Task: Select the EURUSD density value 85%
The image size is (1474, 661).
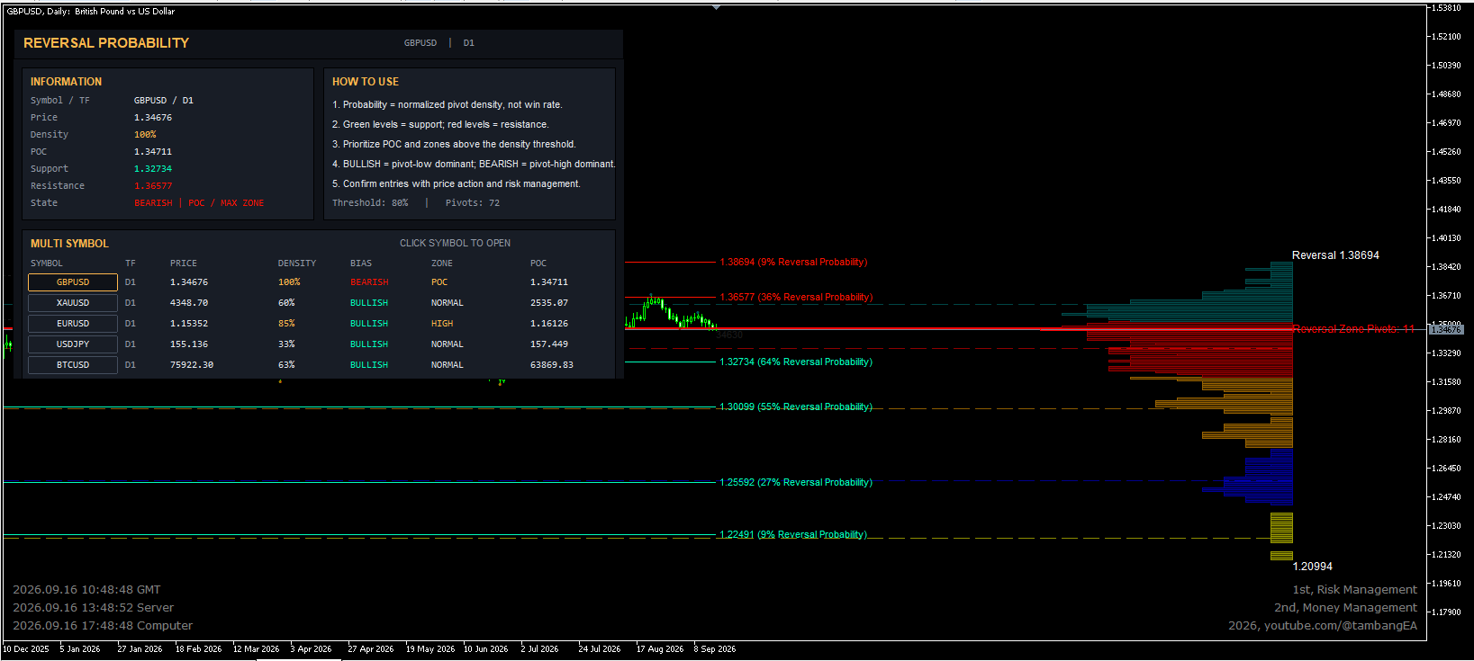Action: tap(286, 324)
